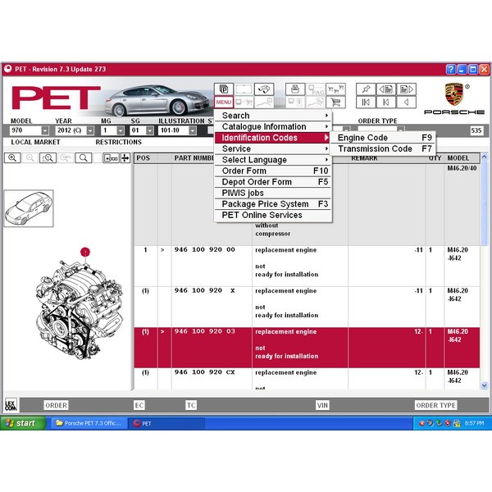Zoom in on the illustration
Screen dimensions: 492x492
12,157
